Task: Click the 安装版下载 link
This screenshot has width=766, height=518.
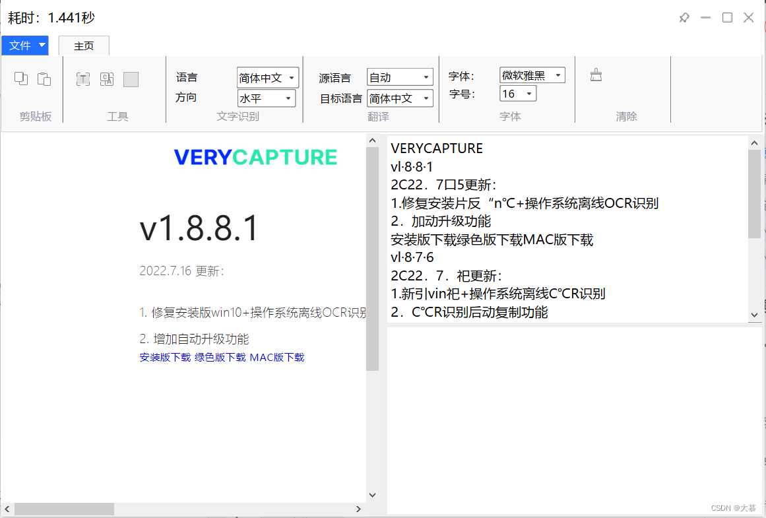Action: [165, 357]
